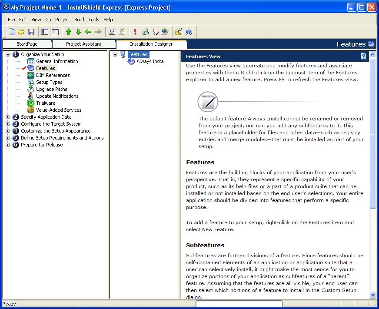
Task: Select the highlighted Features root item
Action: [138, 54]
